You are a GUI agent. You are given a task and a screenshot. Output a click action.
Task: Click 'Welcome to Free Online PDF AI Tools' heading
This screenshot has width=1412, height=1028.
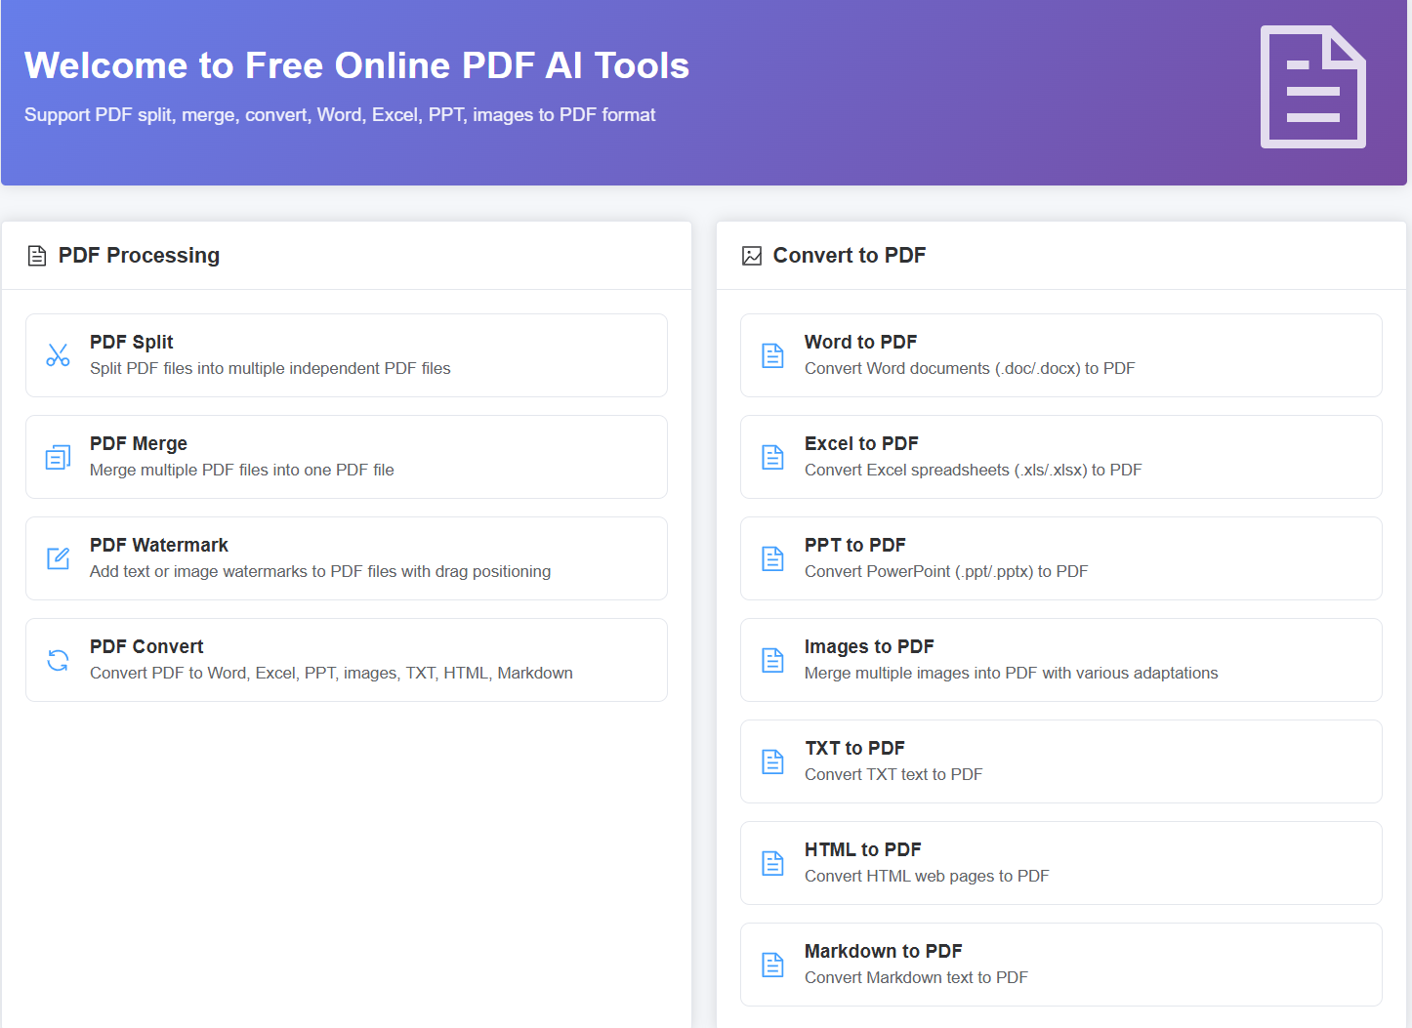click(x=356, y=65)
